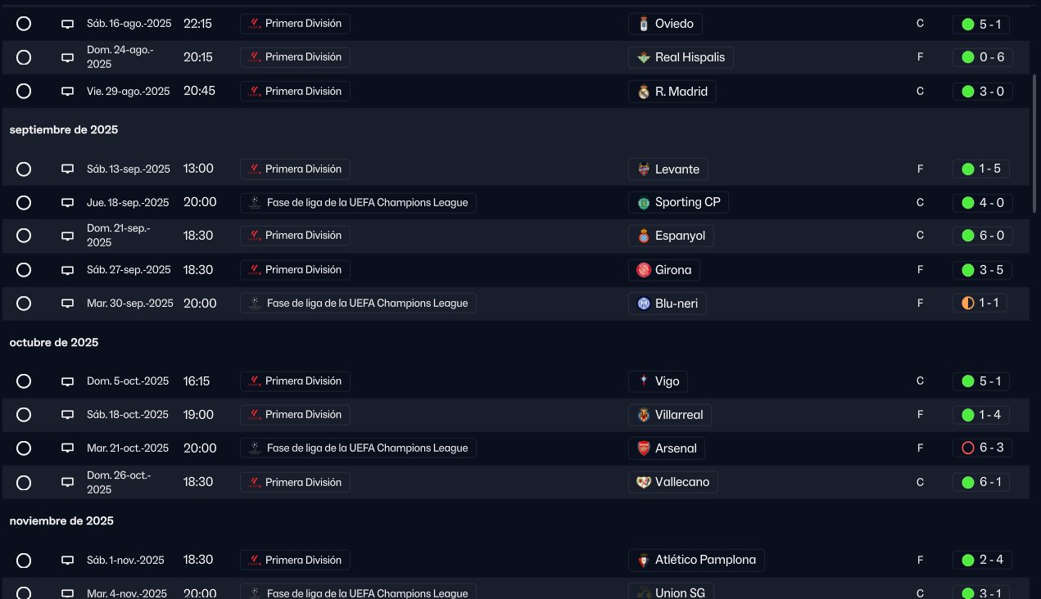Select the radio circle for Real Hispalis match
Screen dimensions: 1041x599
coord(24,57)
